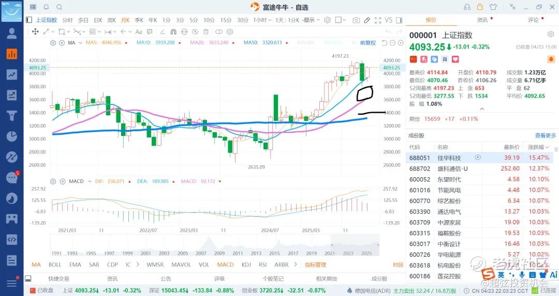Viewport: 559px width, 296px height.
Task: Expand the 涨跌幅 column sort dropdown
Action: point(539,147)
